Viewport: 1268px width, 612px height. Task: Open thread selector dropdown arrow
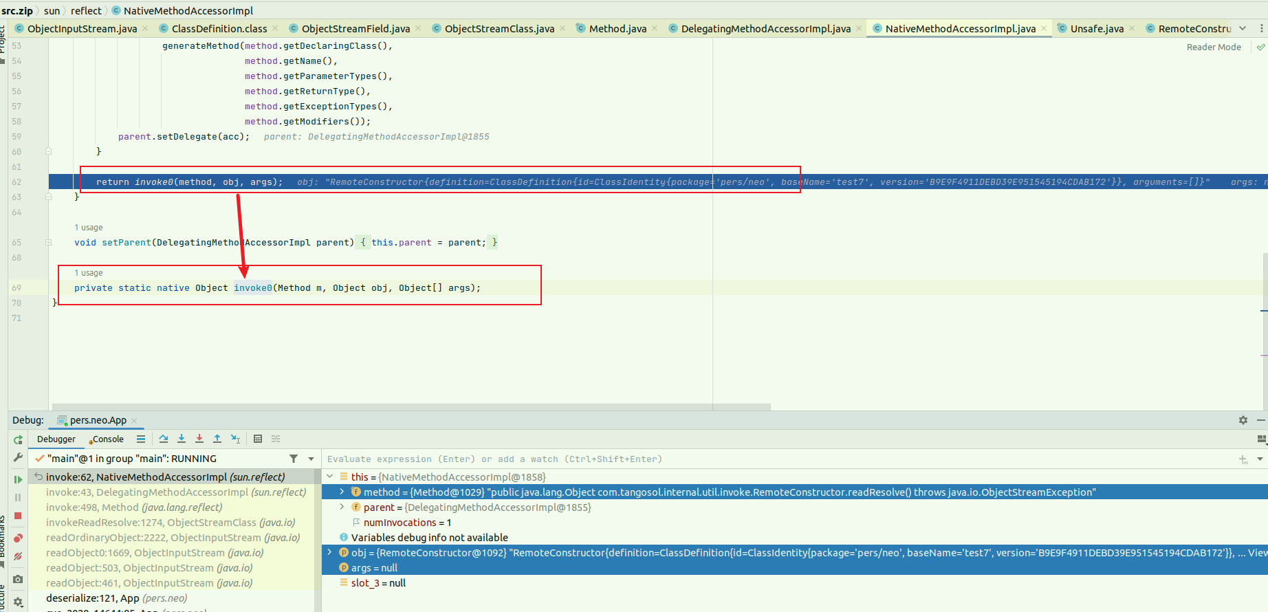coord(311,459)
